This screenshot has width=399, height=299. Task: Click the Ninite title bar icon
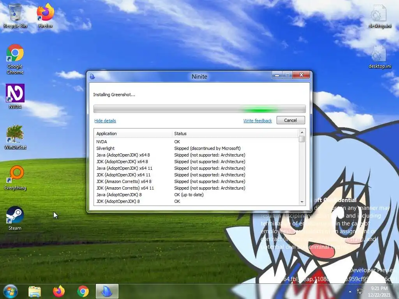(x=92, y=76)
